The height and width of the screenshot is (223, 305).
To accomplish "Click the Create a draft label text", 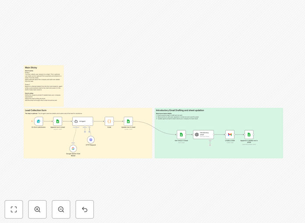I will click(230, 141).
